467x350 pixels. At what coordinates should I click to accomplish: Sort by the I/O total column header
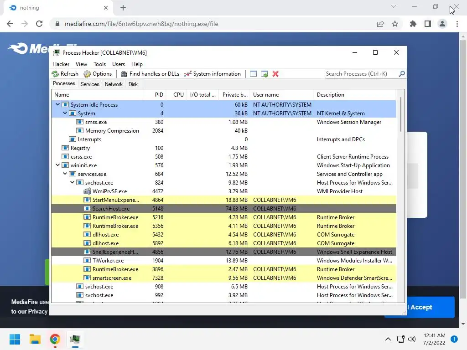(202, 95)
